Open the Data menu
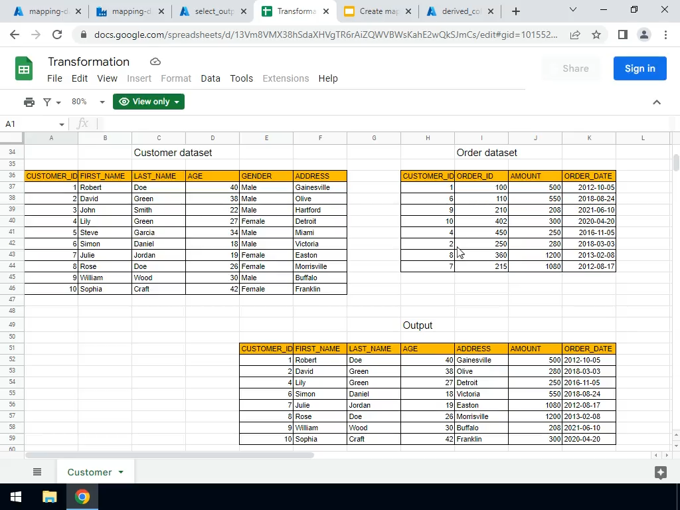680x510 pixels. [211, 78]
